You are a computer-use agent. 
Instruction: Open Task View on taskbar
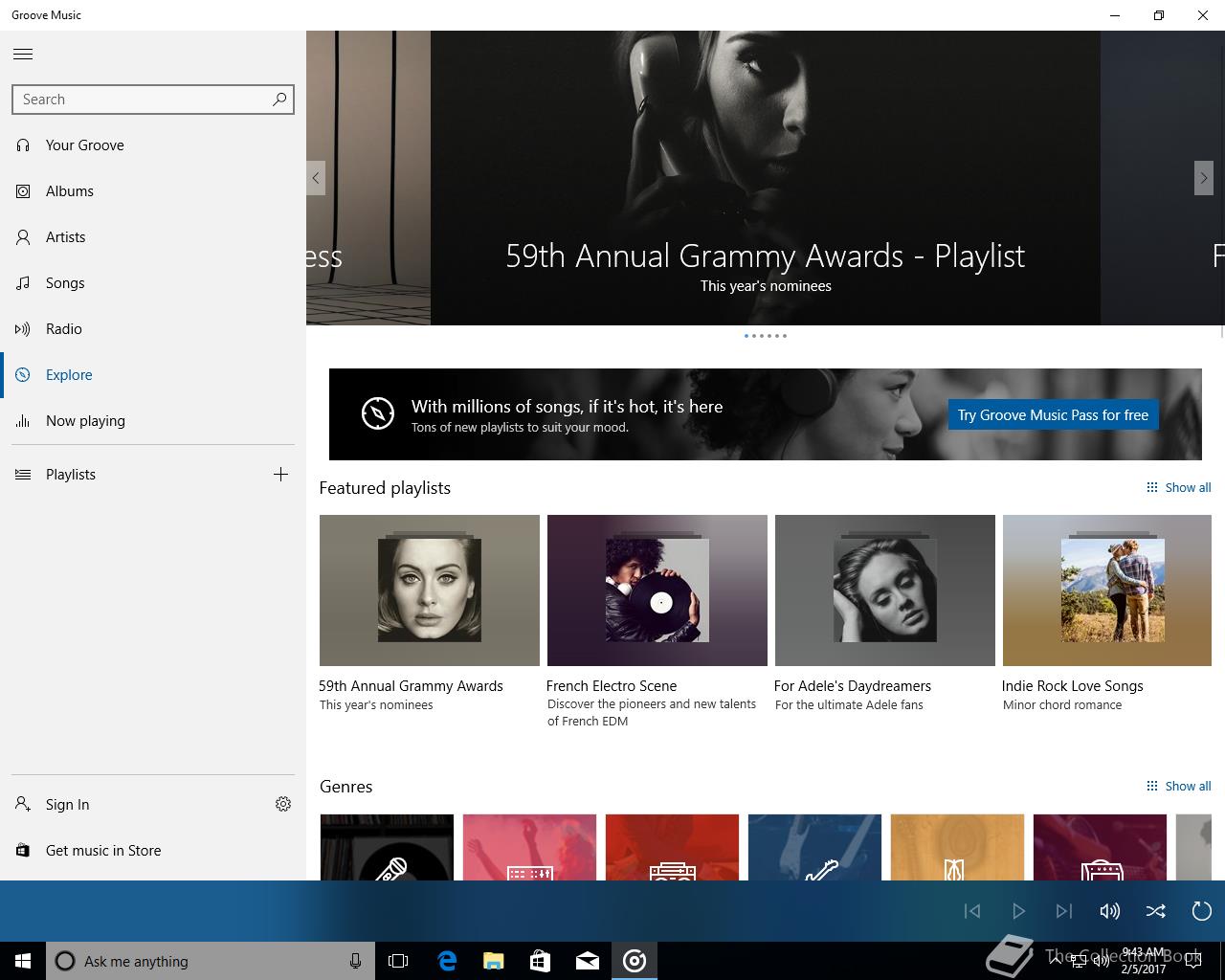coord(398,961)
